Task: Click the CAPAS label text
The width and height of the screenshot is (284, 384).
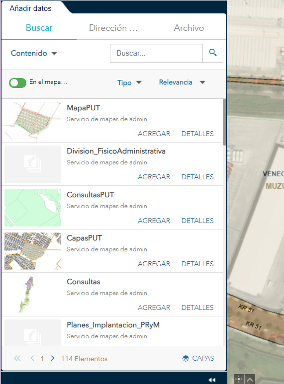Action: pyautogui.click(x=203, y=358)
